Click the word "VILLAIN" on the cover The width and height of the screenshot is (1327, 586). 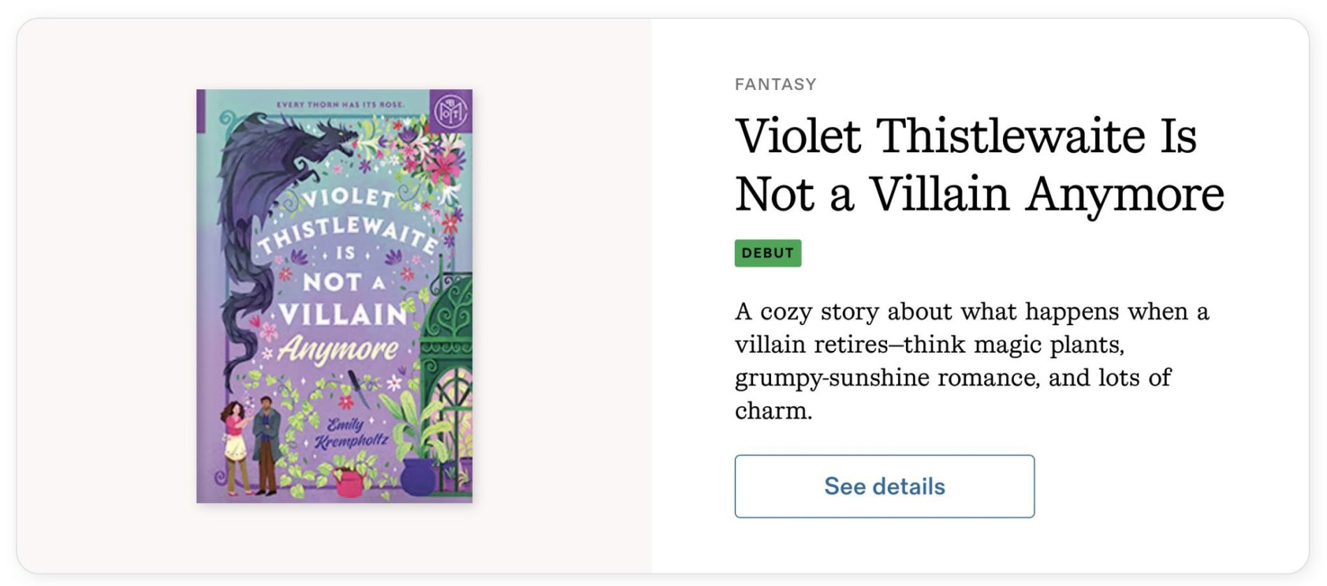(342, 315)
